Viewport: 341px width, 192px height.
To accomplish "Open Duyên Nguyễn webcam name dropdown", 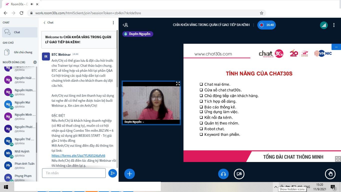I will point(134,122).
